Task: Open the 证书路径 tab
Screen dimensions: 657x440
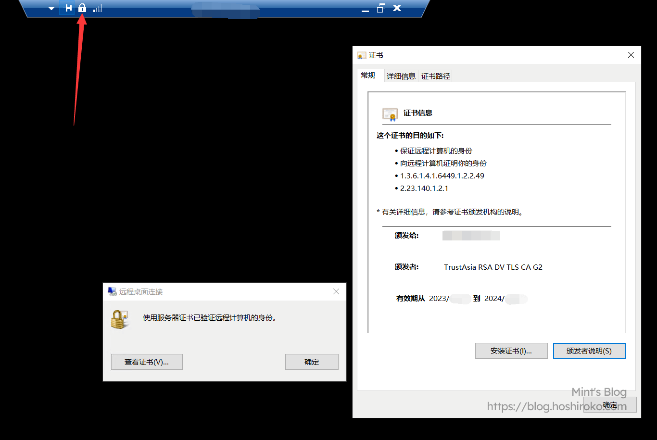Action: 435,76
